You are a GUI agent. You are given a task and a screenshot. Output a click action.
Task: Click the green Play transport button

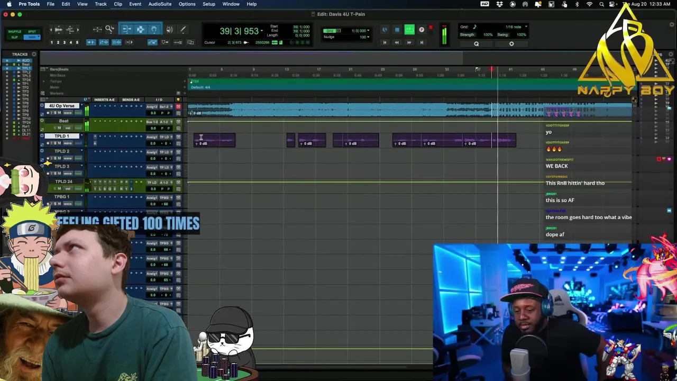(x=409, y=30)
